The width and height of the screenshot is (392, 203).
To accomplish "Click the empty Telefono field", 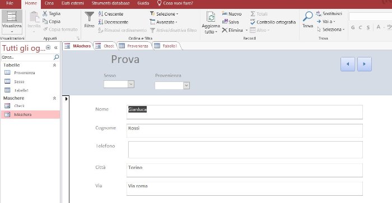I will pyautogui.click(x=245, y=149).
